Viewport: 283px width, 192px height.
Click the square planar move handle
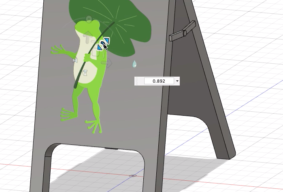[x=95, y=53]
